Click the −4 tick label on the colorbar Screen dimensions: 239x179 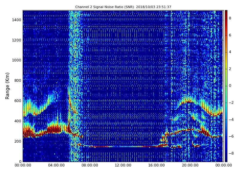coord(231,120)
